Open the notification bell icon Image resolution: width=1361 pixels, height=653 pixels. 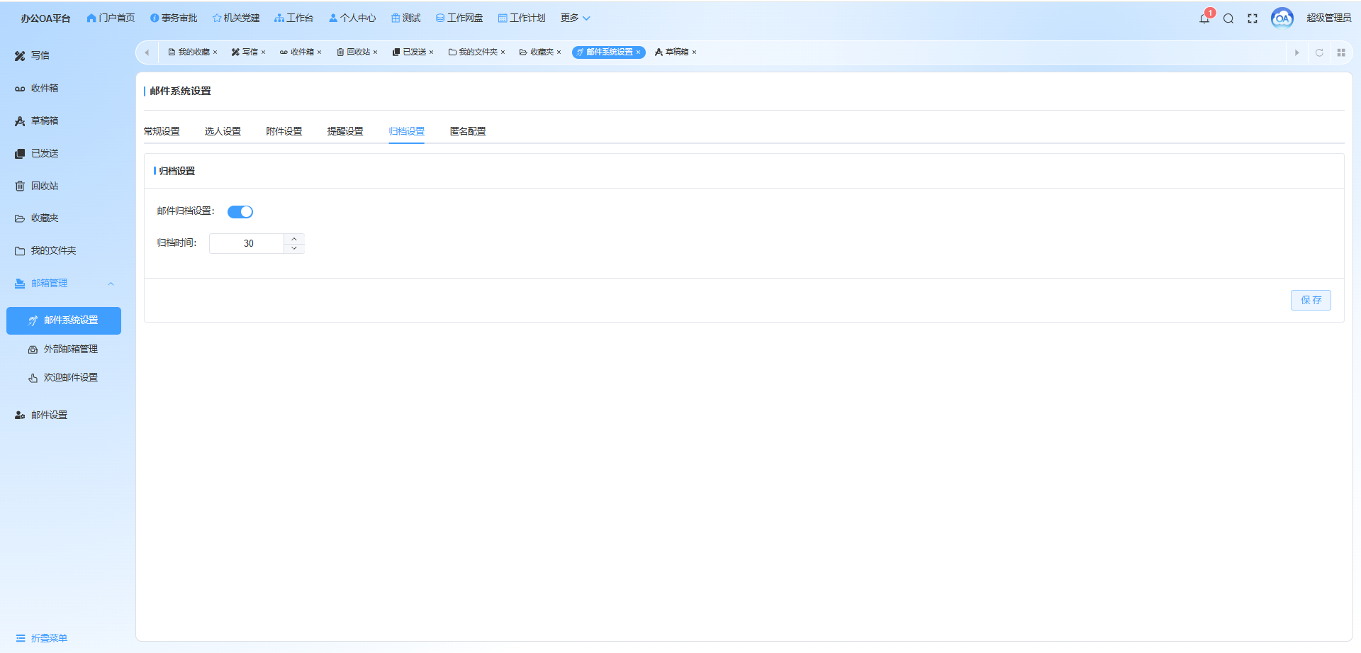tap(1204, 18)
